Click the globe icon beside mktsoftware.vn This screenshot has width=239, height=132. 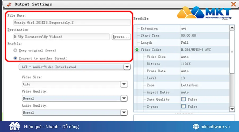pos(196,126)
